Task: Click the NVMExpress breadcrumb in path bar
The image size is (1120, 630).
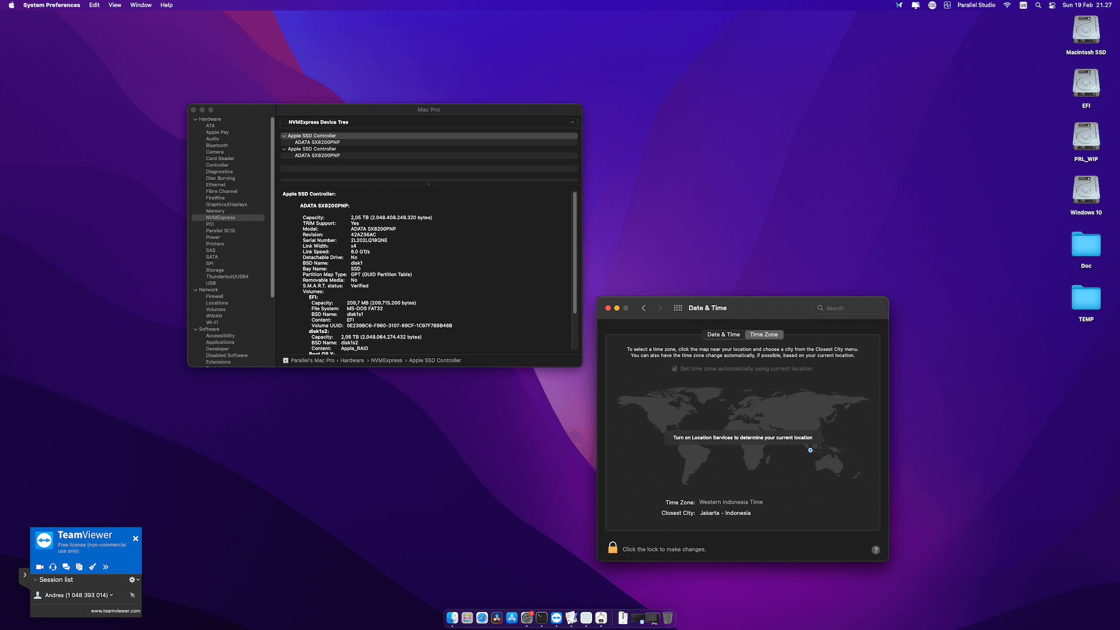Action: 386,360
